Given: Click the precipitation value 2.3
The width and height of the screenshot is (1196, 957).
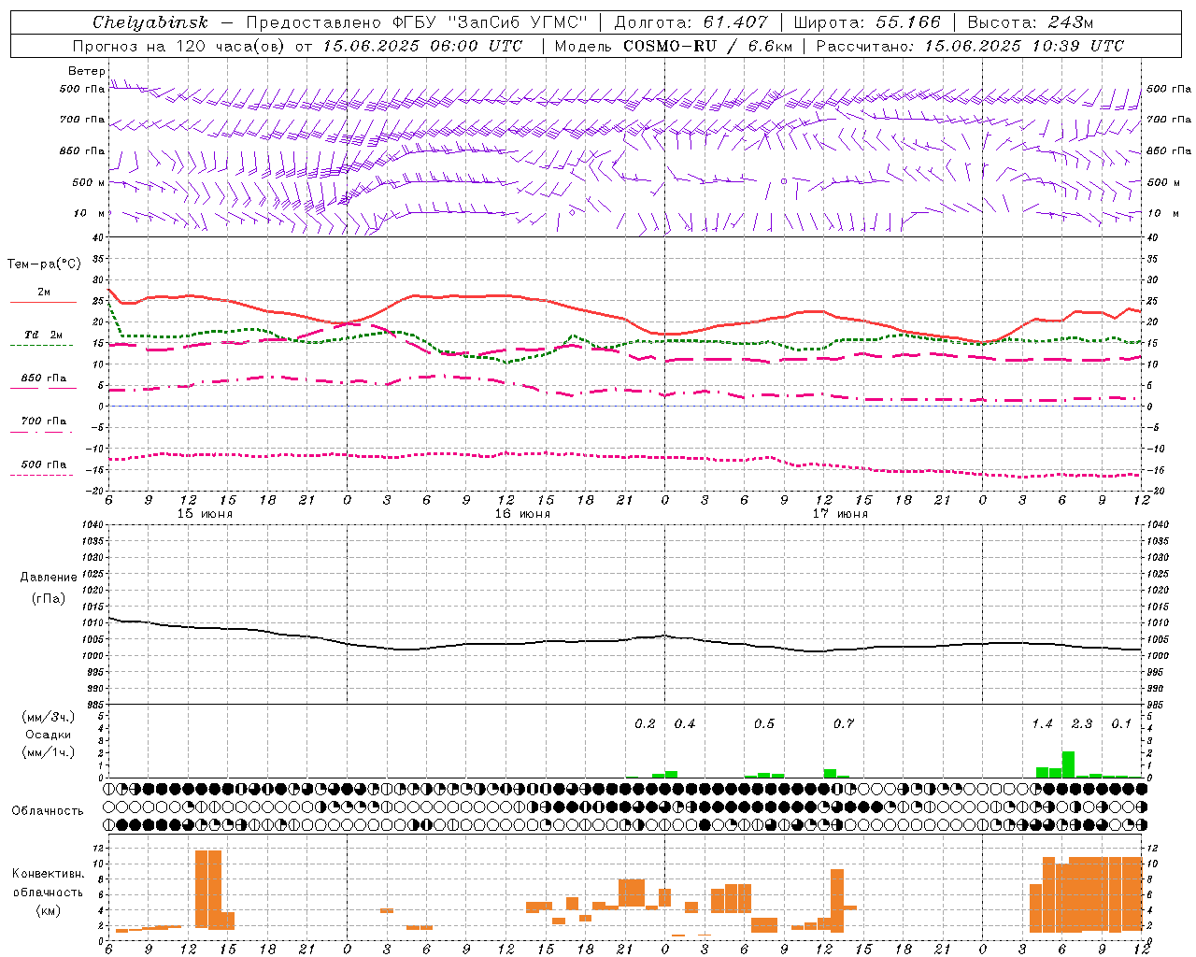Looking at the screenshot, I should coord(1082,724).
